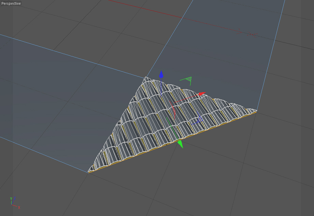Click the X letter in the axis indicator
Image resolution: width=314 pixels, height=216 pixels.
pos(19,207)
